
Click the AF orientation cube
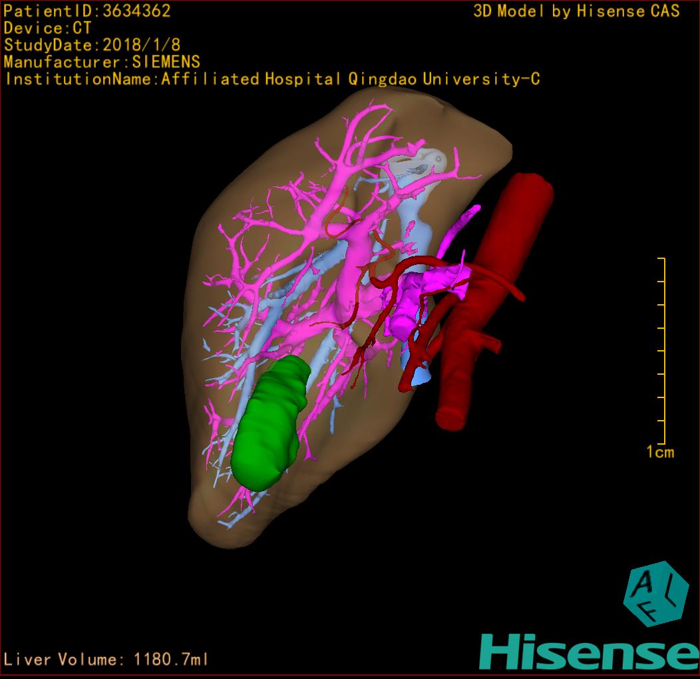[x=656, y=594]
